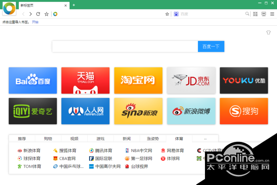Open the YOUKU 优酷 tile
This screenshot has height=185, width=277.
244,80
